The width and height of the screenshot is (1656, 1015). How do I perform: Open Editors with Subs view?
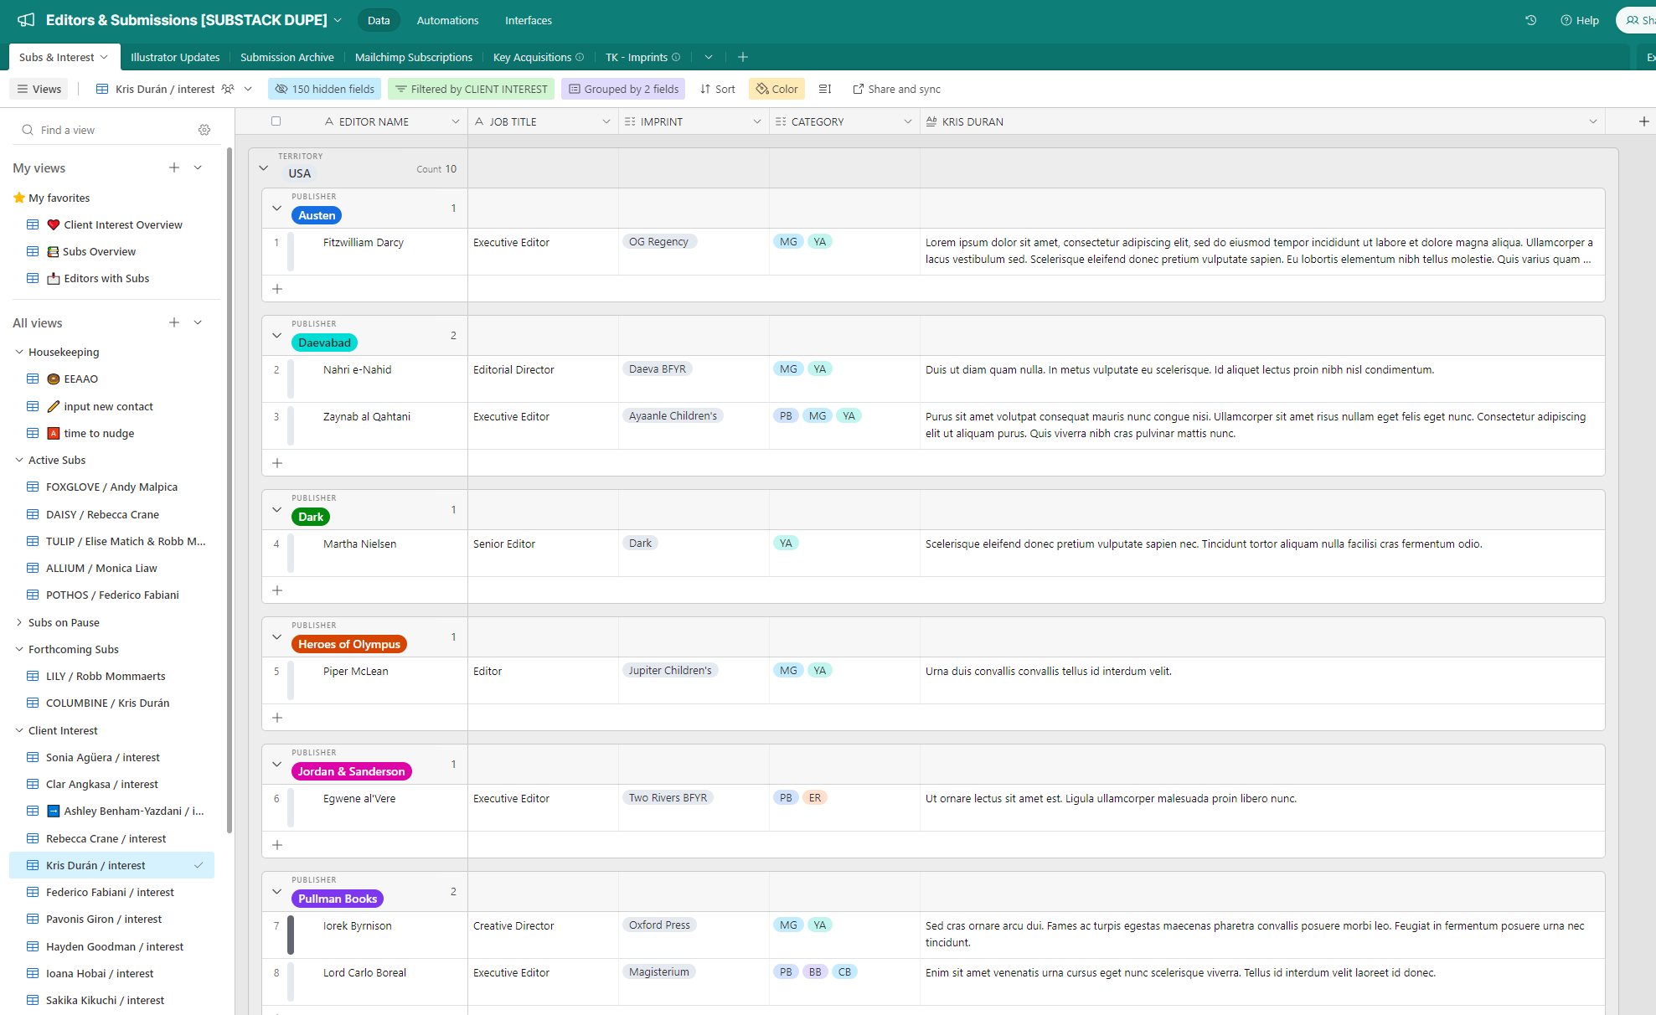coord(97,278)
